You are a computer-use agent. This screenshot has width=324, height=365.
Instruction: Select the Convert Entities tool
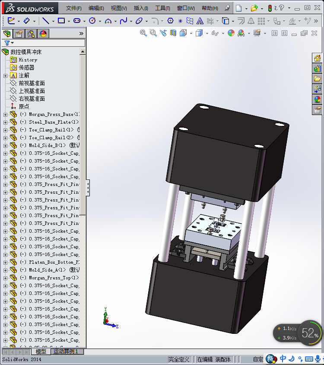coord(225,21)
